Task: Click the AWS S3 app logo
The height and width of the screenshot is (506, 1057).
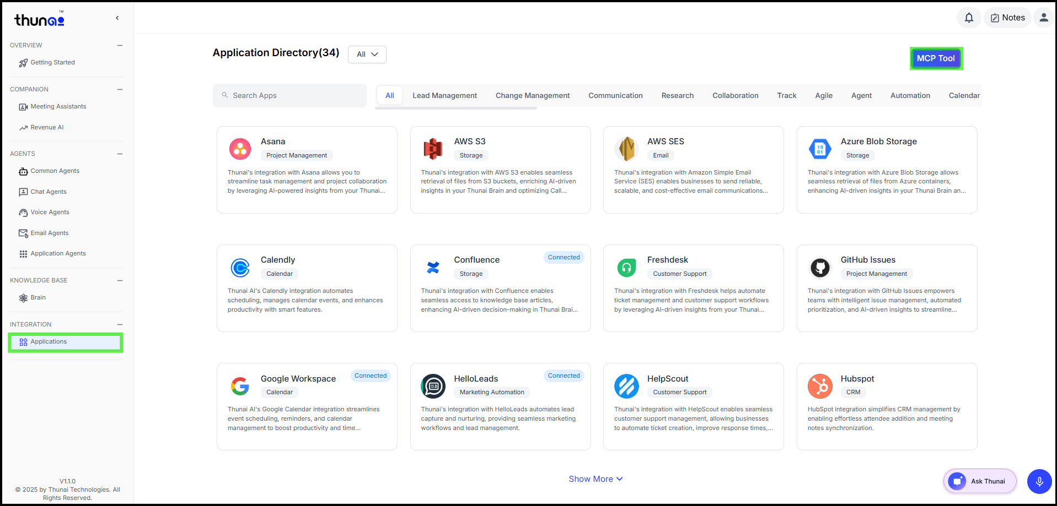Action: (433, 149)
